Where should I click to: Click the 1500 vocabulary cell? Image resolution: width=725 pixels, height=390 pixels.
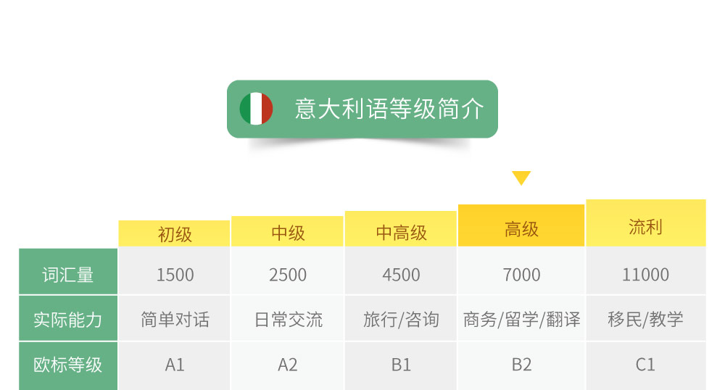(174, 272)
